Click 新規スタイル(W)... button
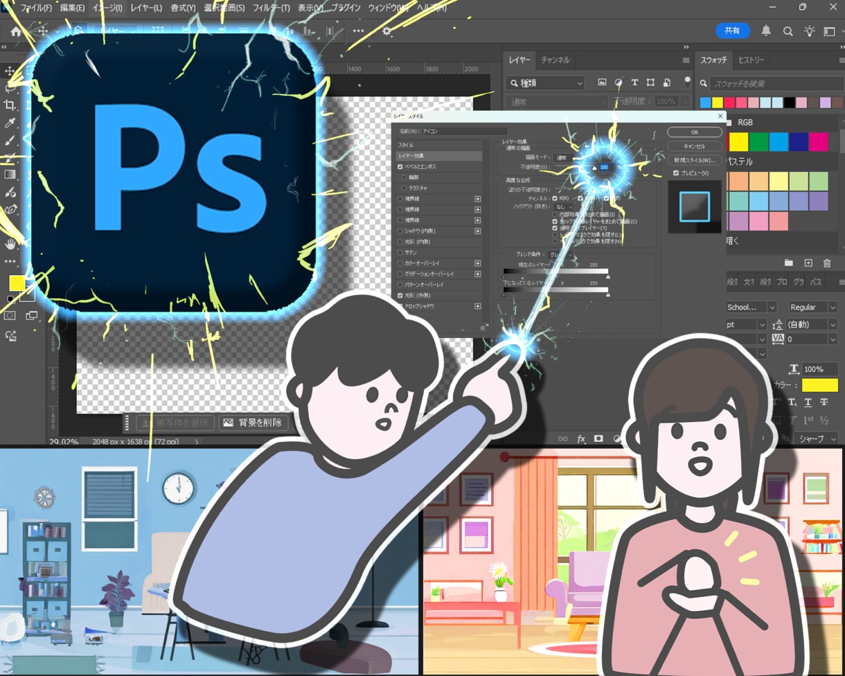This screenshot has height=676, width=845. 694,160
